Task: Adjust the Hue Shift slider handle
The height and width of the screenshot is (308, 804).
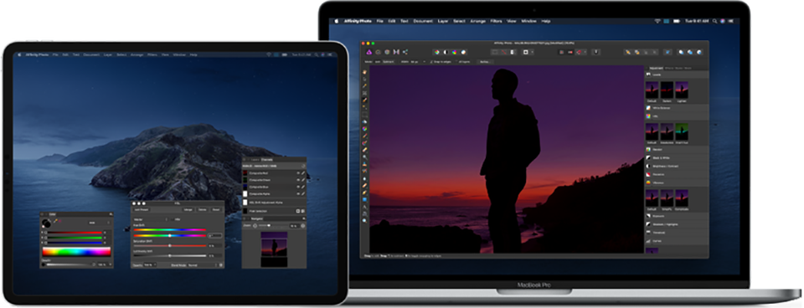Action: (170, 236)
